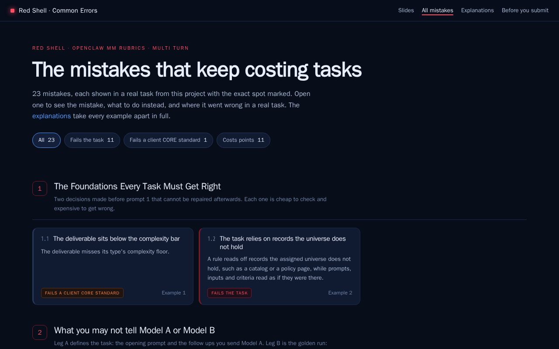This screenshot has width=559, height=349.
Task: Expand card 1.2 records universe does not hold
Action: tap(279, 266)
